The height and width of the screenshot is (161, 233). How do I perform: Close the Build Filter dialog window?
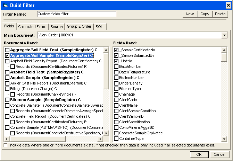(227, 5)
